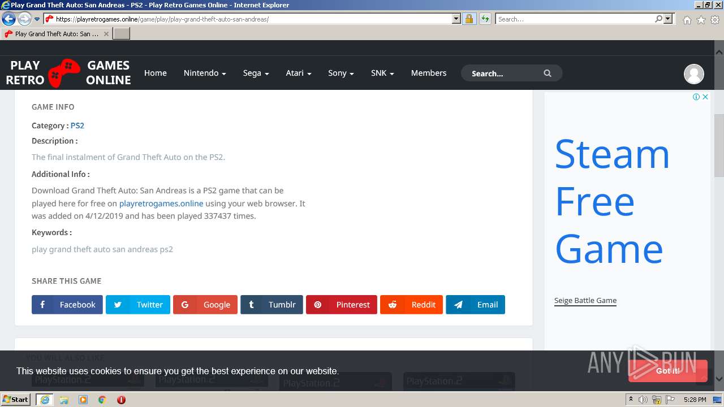Click the SHARE THIS GAME heading
Screen dimensions: 724x407
(x=67, y=281)
